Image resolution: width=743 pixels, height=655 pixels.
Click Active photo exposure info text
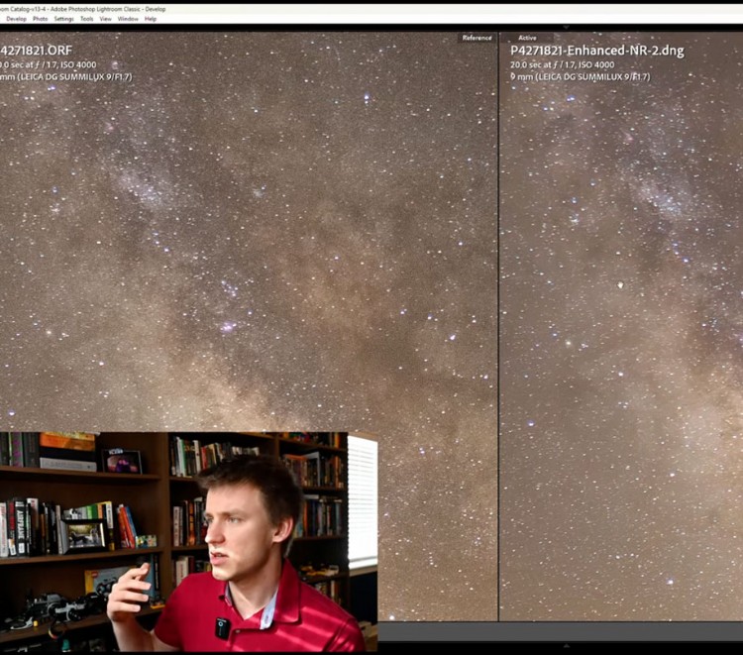[563, 65]
